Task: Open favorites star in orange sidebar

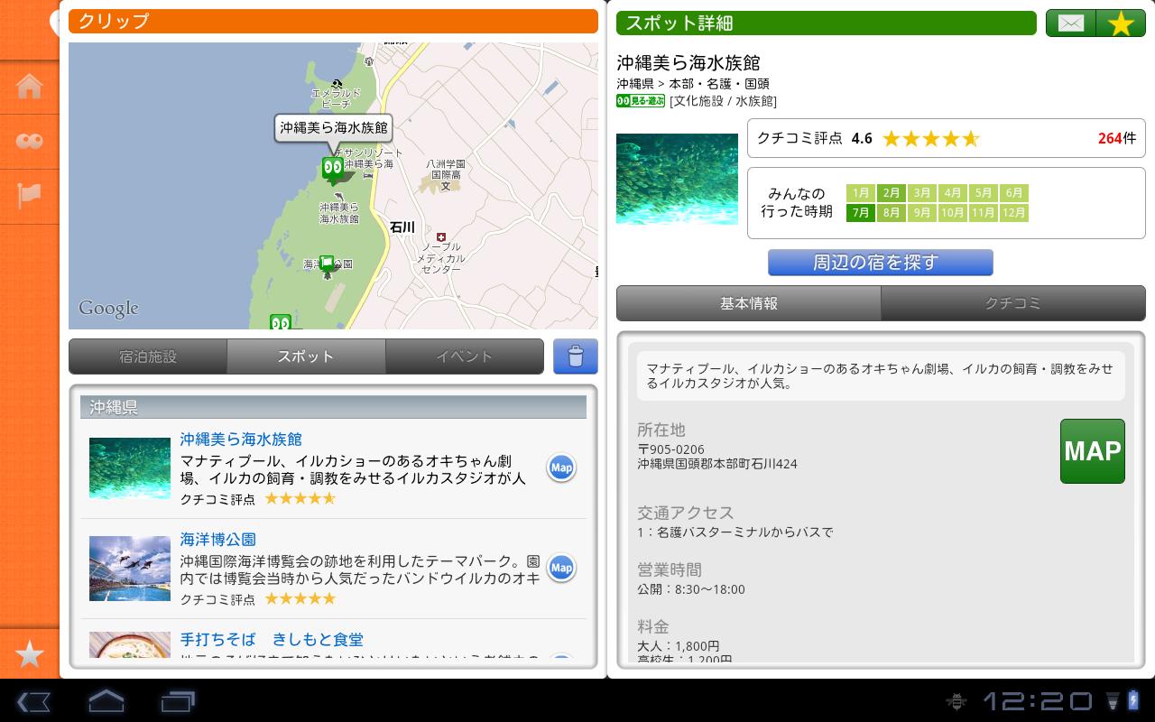Action: [29, 654]
